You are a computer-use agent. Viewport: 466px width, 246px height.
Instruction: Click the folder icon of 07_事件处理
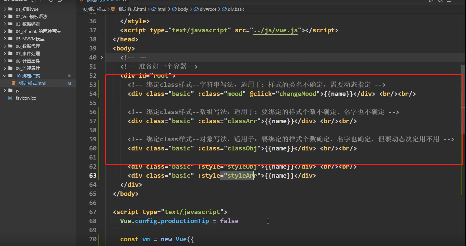click(10, 54)
